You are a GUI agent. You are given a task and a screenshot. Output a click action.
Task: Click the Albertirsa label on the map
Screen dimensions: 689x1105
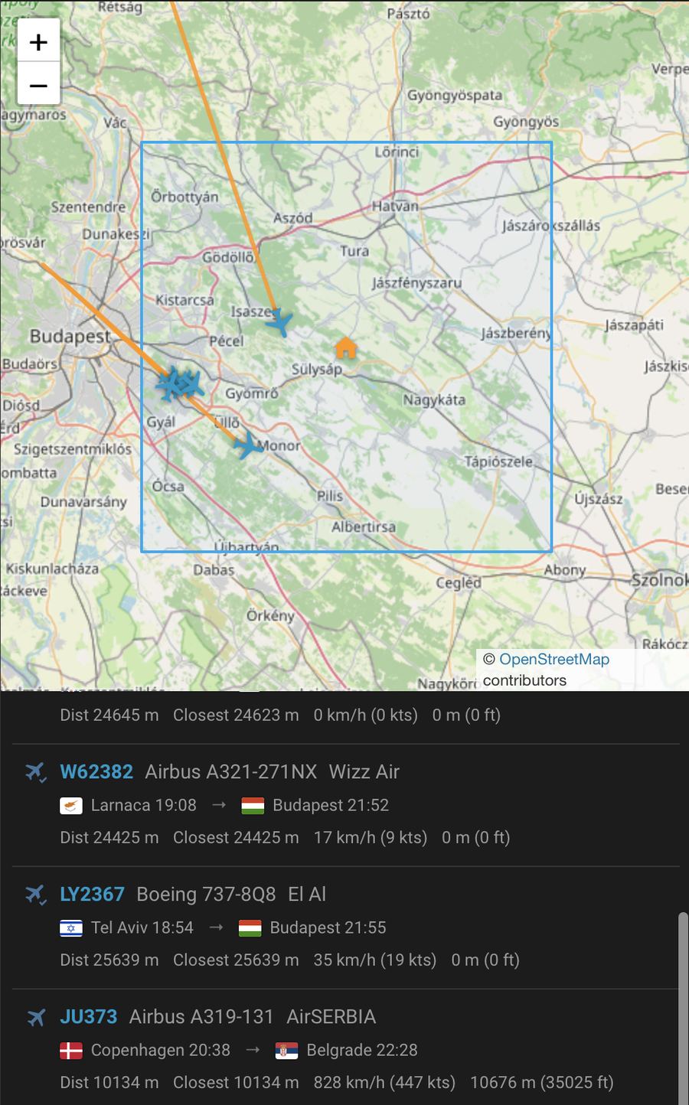(364, 526)
